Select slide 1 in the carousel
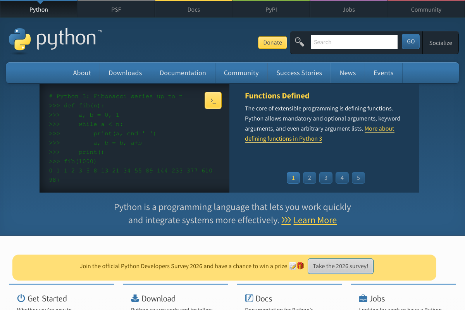The image size is (465, 310). [x=293, y=178]
